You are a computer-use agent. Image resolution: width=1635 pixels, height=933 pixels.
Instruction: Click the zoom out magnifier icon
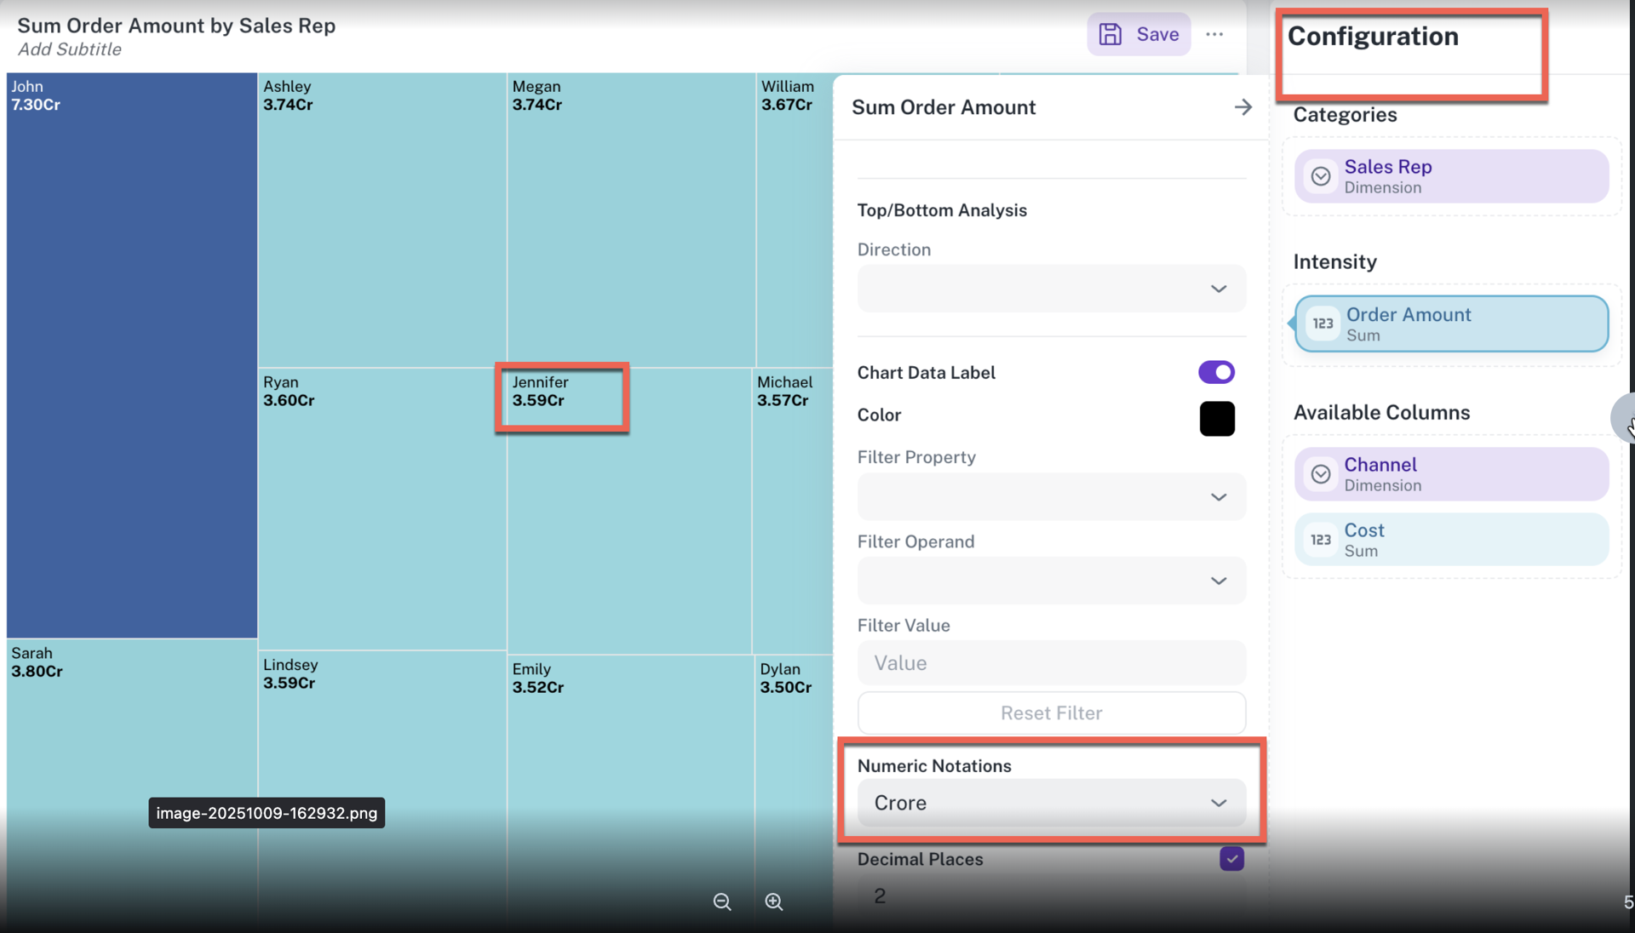point(722,902)
